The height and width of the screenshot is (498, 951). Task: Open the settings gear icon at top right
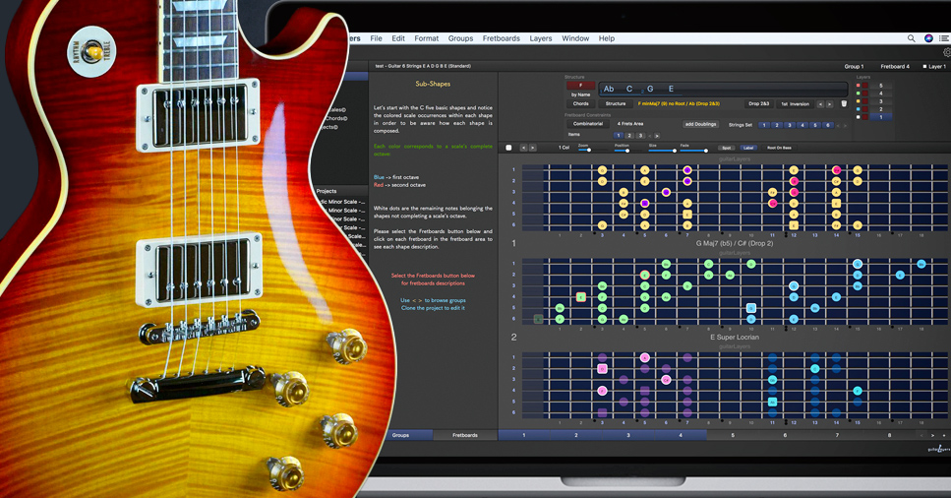coord(946,53)
